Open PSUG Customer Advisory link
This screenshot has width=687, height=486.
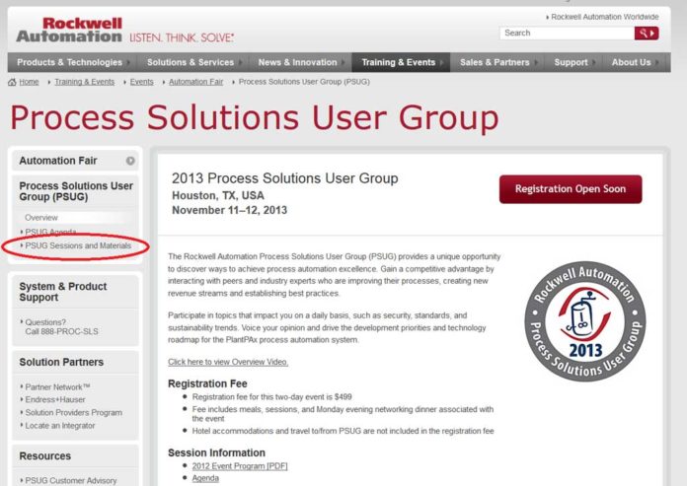[x=71, y=480]
